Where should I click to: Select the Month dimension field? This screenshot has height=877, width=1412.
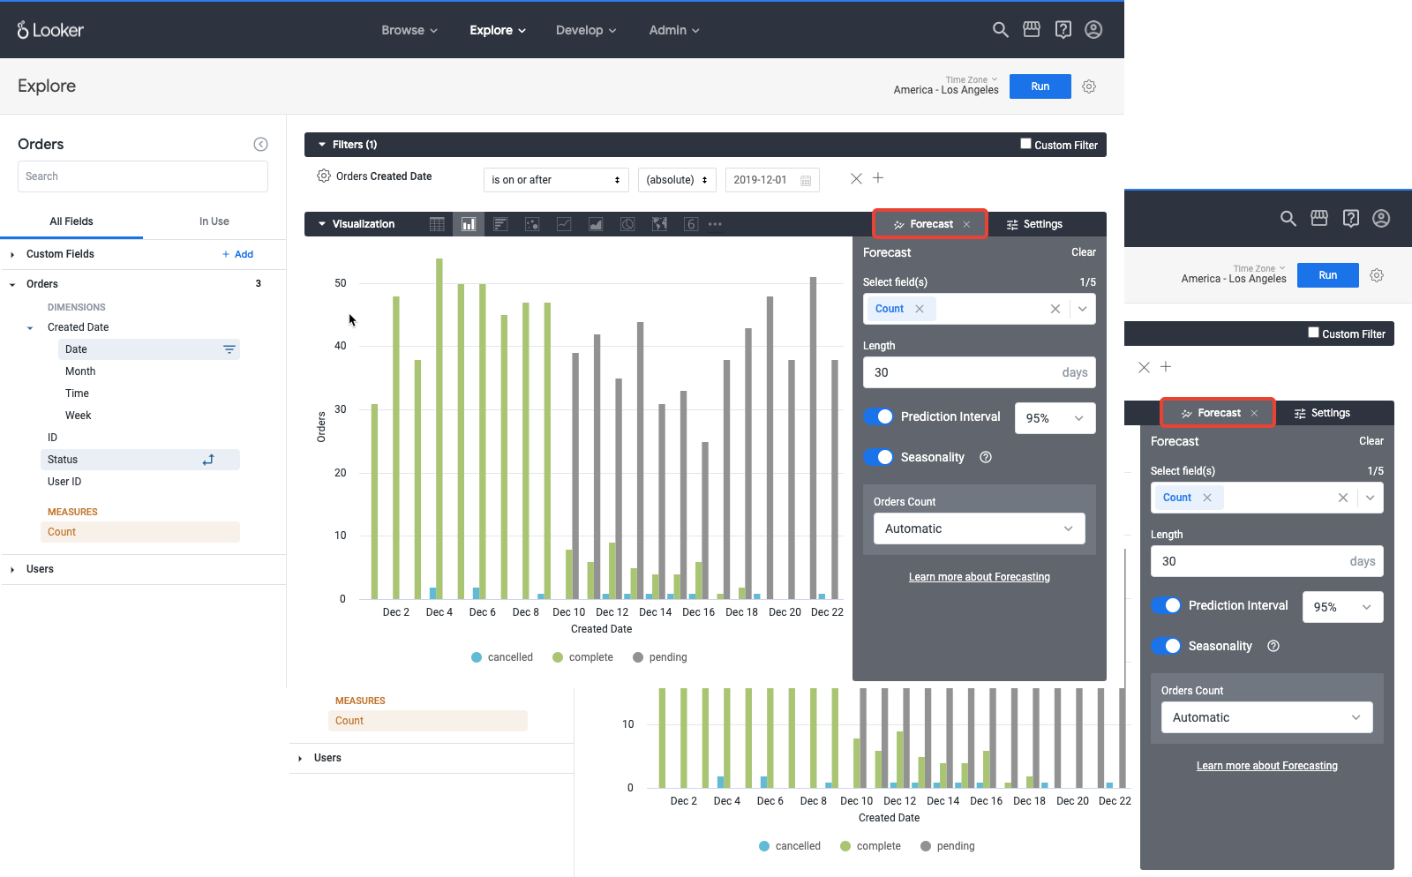80,371
